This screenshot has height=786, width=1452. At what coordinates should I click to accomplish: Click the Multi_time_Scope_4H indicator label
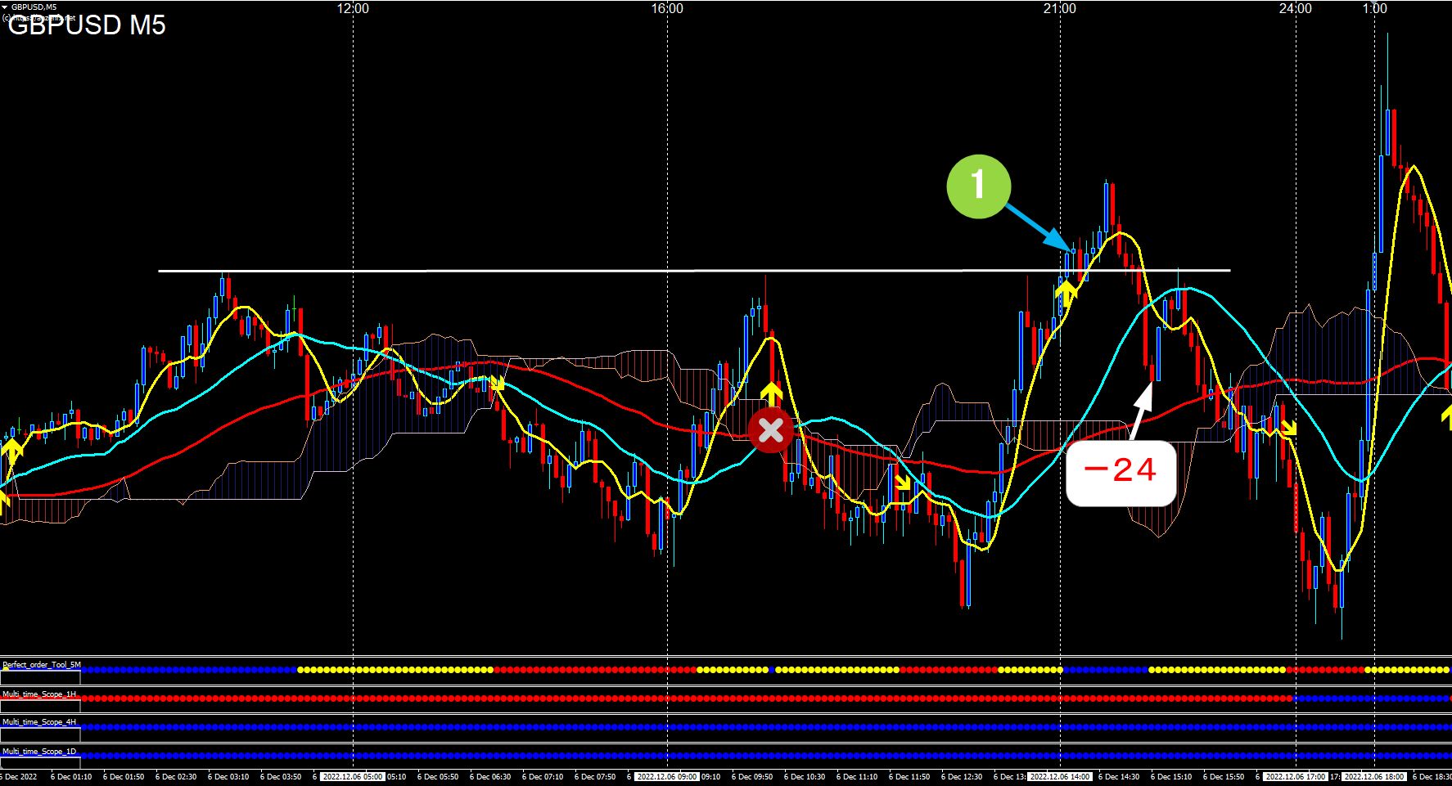(39, 722)
